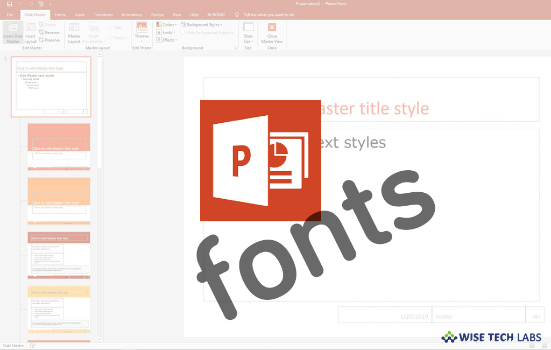The height and width of the screenshot is (350, 551).
Task: Toggle the Footers checkbox
Action: pyautogui.click(x=110, y=37)
